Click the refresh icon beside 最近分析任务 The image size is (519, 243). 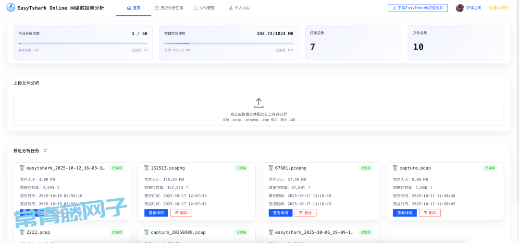pos(45,151)
